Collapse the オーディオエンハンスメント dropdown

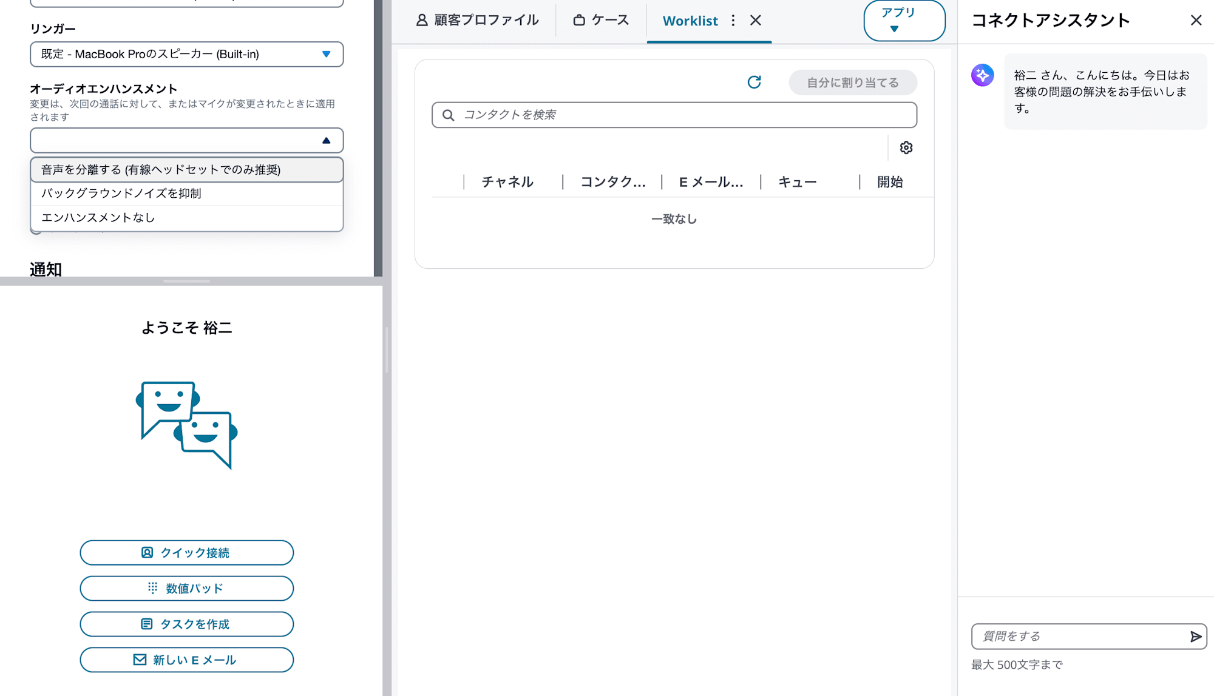(326, 140)
